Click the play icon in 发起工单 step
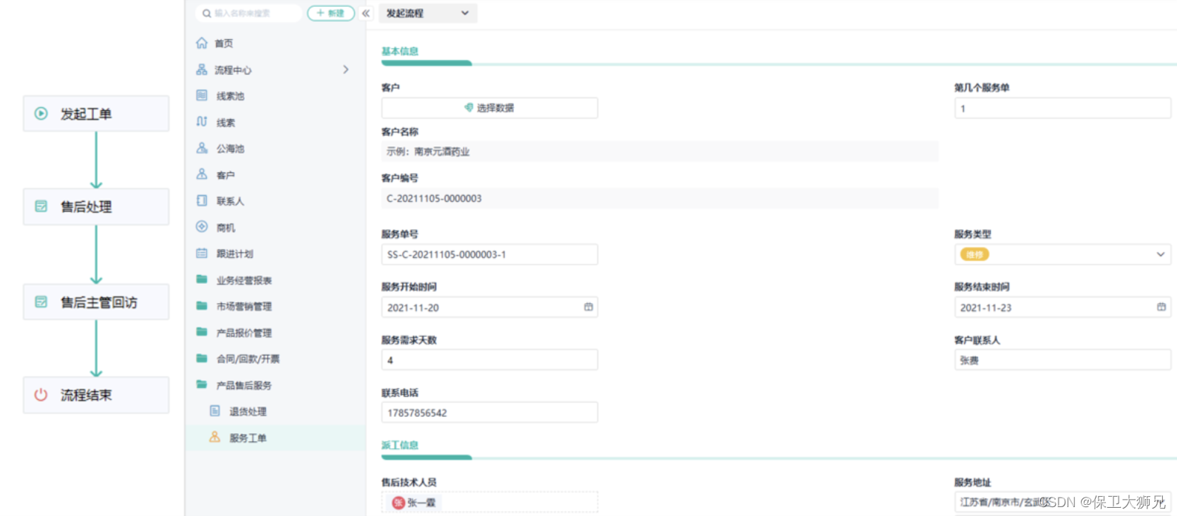1177x516 pixels. click(41, 113)
